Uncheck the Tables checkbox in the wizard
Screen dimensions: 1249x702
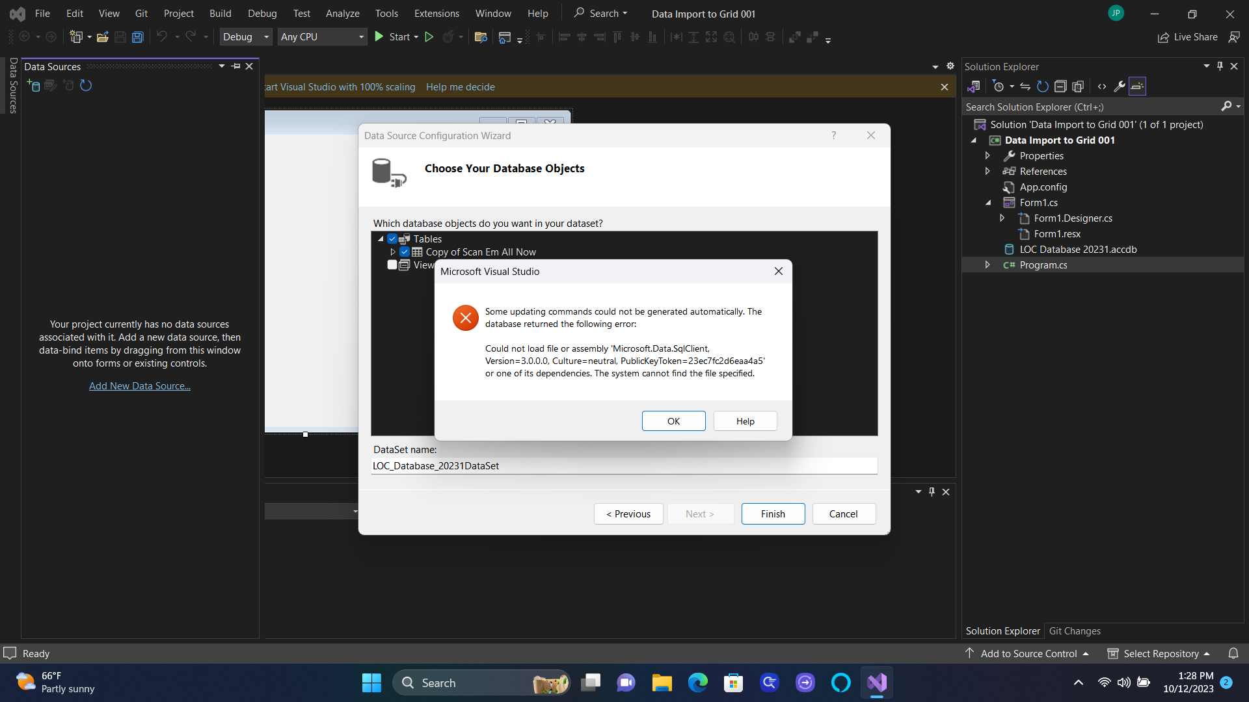(392, 239)
